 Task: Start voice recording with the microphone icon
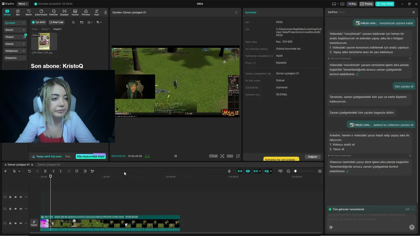pos(229,171)
